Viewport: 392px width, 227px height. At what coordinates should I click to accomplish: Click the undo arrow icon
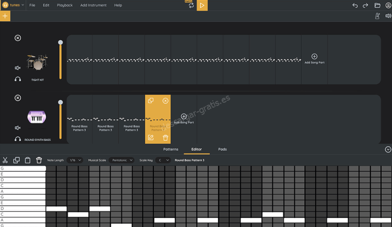(355, 5)
